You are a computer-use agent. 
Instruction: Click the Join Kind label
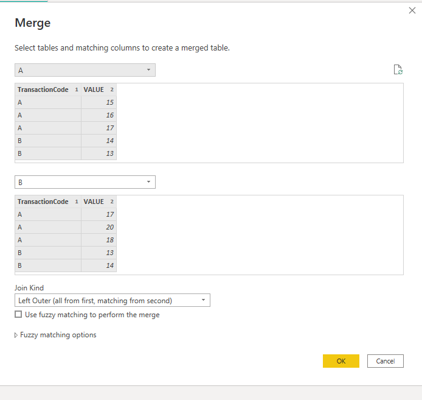29,288
